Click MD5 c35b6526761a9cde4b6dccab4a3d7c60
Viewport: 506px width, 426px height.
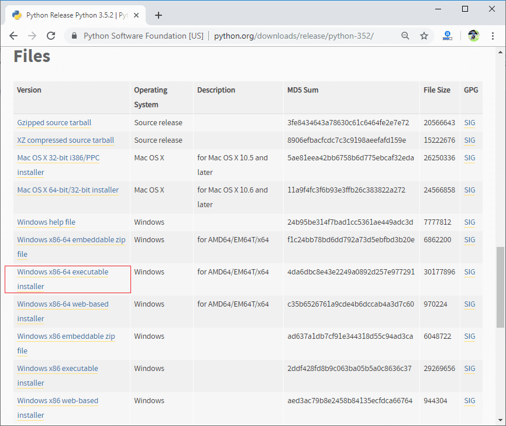click(x=350, y=304)
